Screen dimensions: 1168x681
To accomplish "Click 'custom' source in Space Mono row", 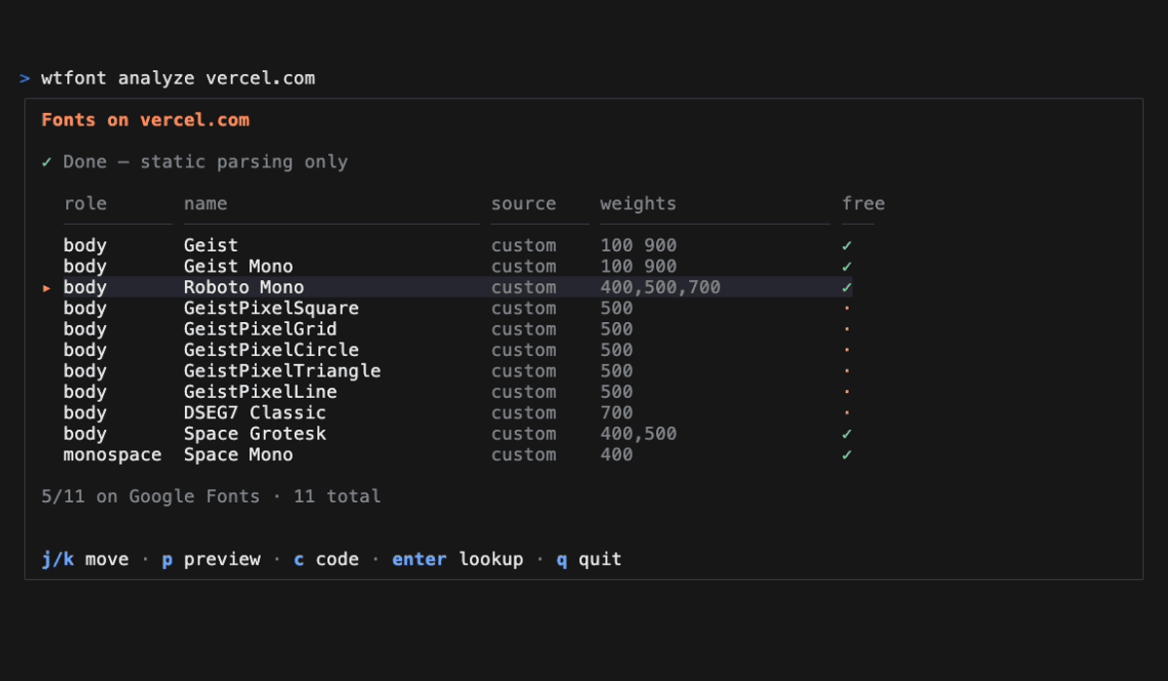I will click(524, 454).
